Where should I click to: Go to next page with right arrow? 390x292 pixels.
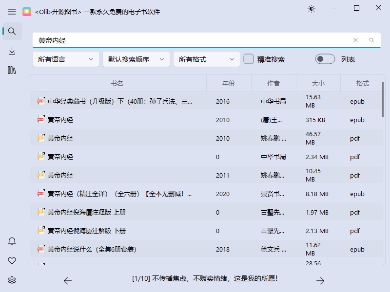pos(321,280)
